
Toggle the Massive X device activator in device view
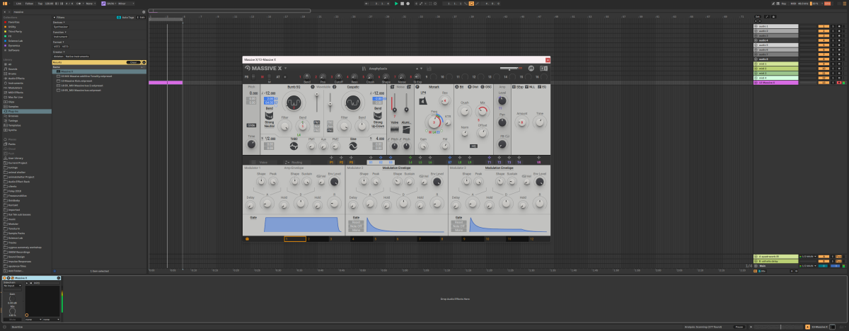pyautogui.click(x=4, y=278)
